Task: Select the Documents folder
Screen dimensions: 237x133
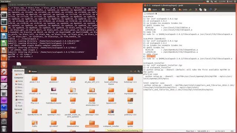Action: (73, 91)
